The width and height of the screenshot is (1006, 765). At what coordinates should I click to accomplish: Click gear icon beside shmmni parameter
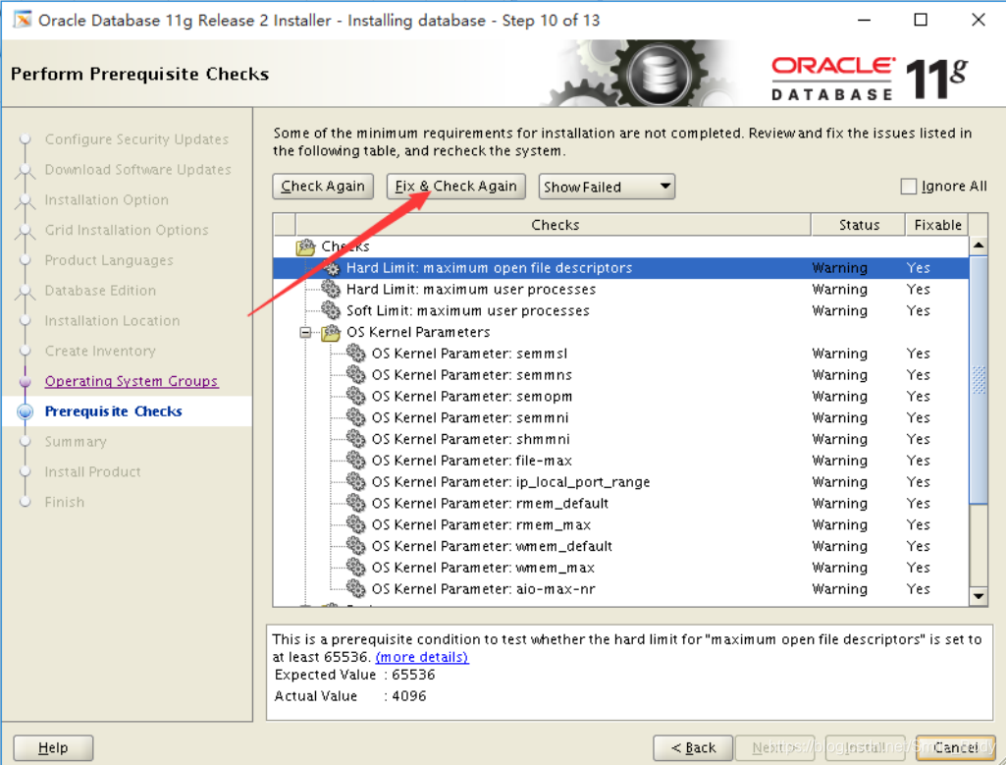click(356, 439)
